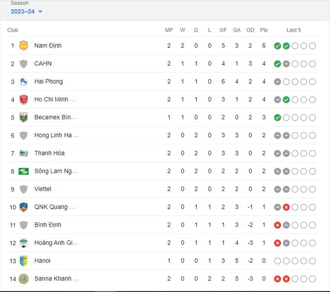This screenshot has height=292, width=330.
Task: Click the Thanh Hóa club badge
Action: 24,153
